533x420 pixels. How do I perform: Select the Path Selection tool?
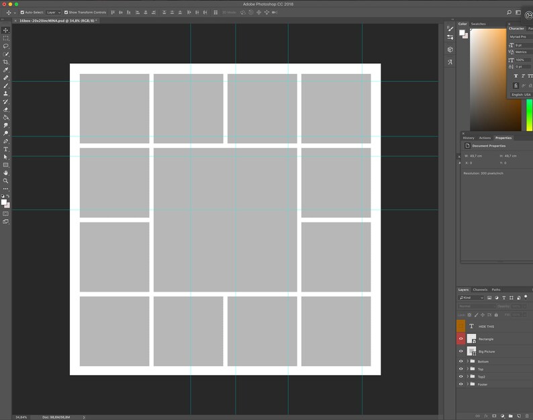pos(6,157)
